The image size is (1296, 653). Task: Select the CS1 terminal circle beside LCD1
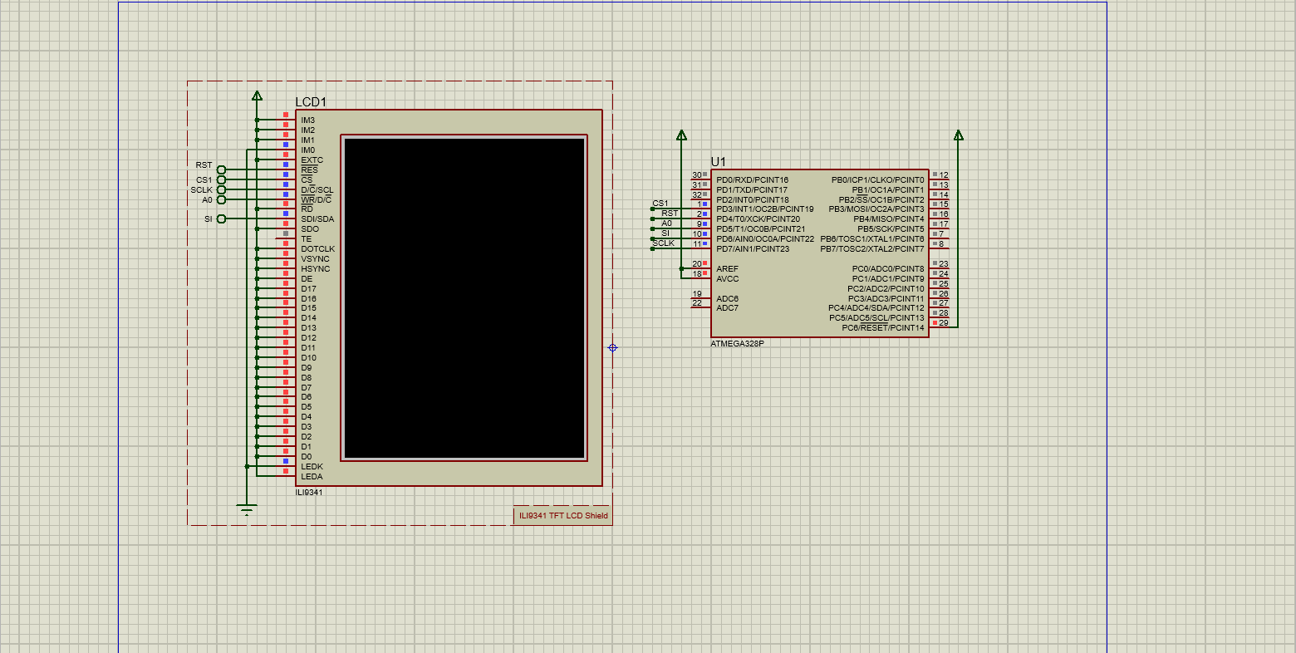tap(221, 179)
